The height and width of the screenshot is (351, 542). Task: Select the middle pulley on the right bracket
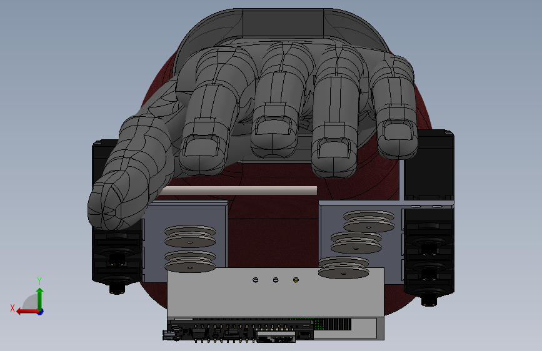356,242
